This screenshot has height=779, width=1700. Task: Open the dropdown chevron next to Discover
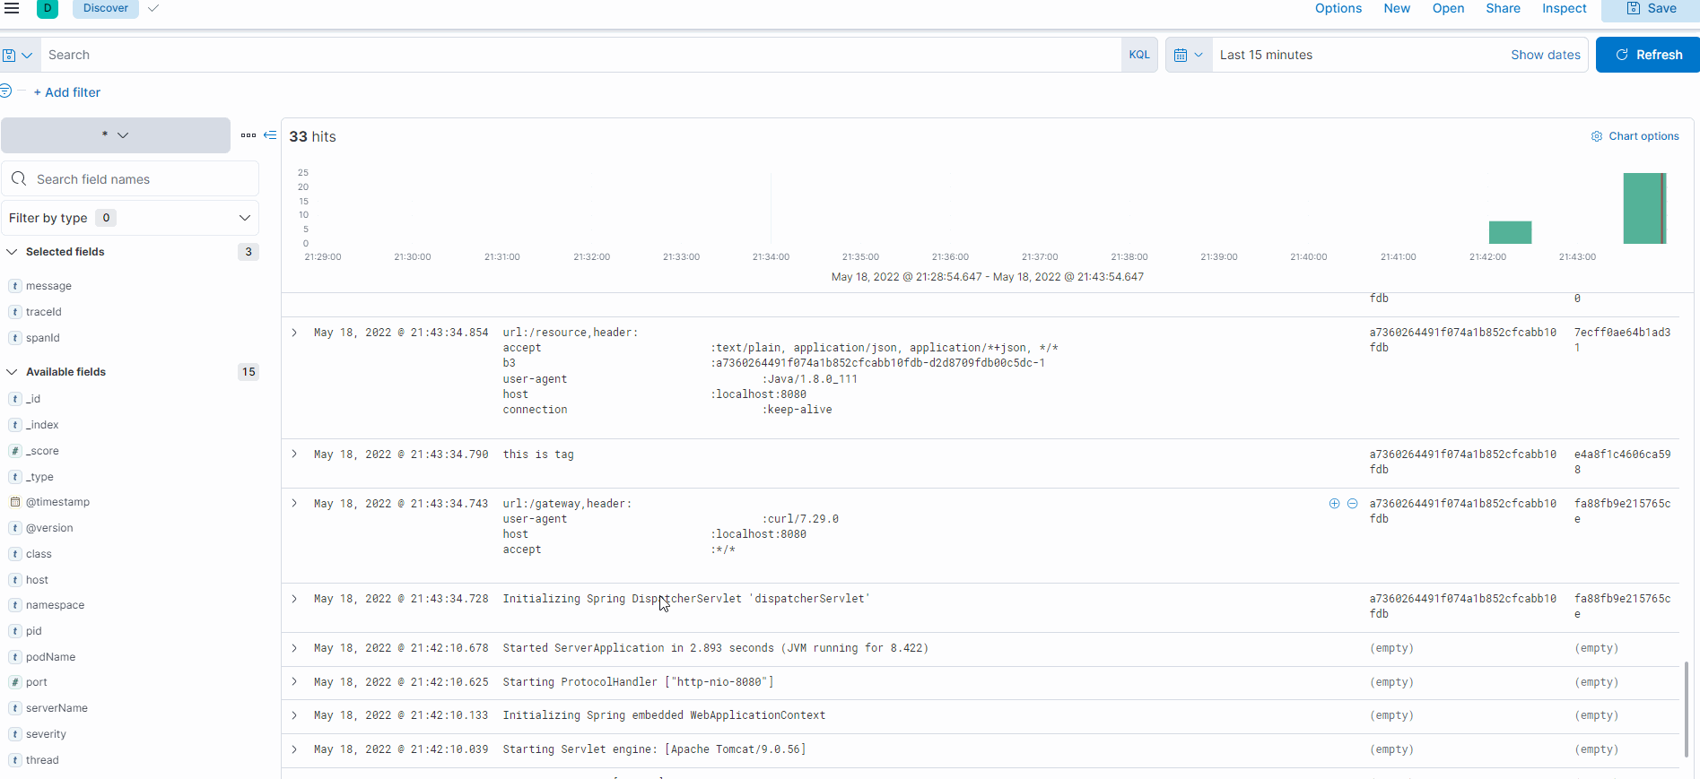coord(153,8)
